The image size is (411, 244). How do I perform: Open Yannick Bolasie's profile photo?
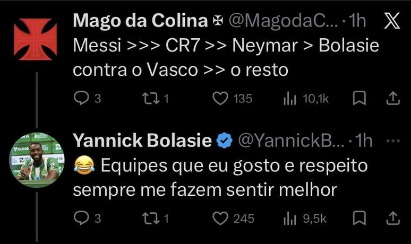[x=36, y=159]
